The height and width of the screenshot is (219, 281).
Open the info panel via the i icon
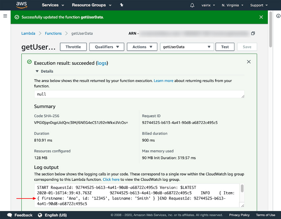click(x=277, y=16)
